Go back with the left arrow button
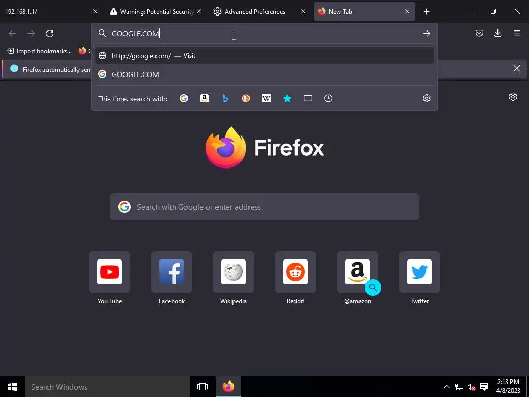The height and width of the screenshot is (397, 529). [x=12, y=34]
